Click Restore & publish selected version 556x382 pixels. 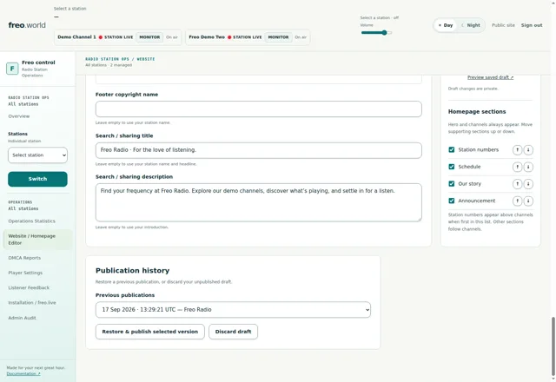pos(150,332)
